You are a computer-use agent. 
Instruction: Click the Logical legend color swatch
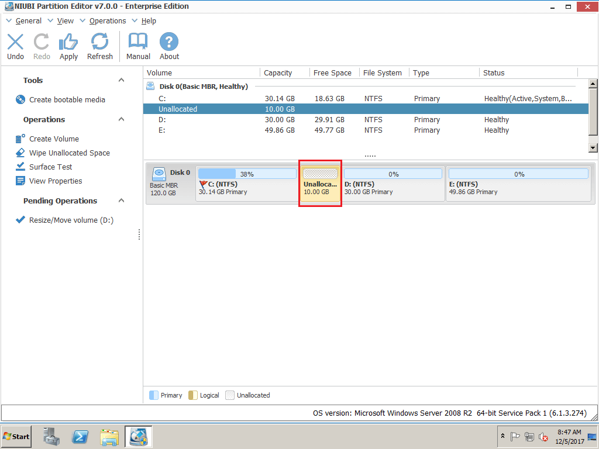click(193, 395)
